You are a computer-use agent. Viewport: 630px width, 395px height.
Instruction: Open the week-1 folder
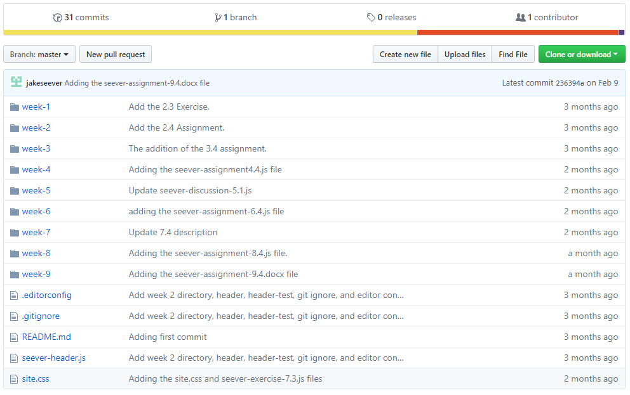36,107
